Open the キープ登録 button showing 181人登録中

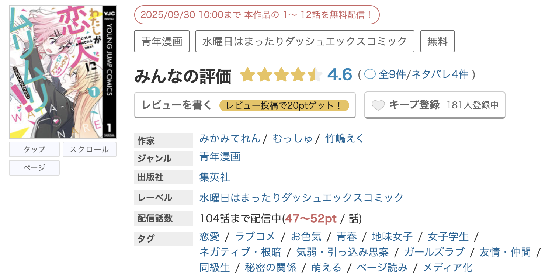click(434, 105)
